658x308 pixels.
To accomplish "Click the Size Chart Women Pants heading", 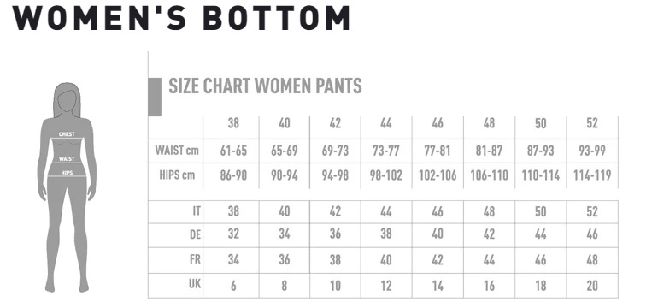I will point(265,86).
